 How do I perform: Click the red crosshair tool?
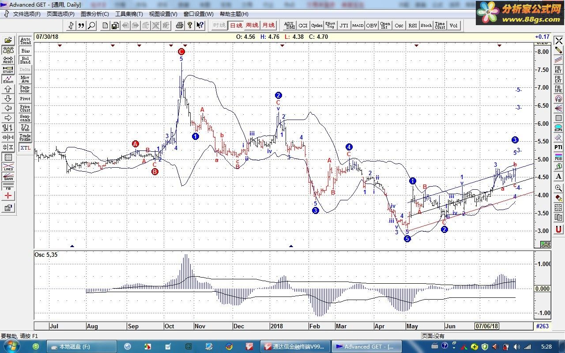(8, 195)
